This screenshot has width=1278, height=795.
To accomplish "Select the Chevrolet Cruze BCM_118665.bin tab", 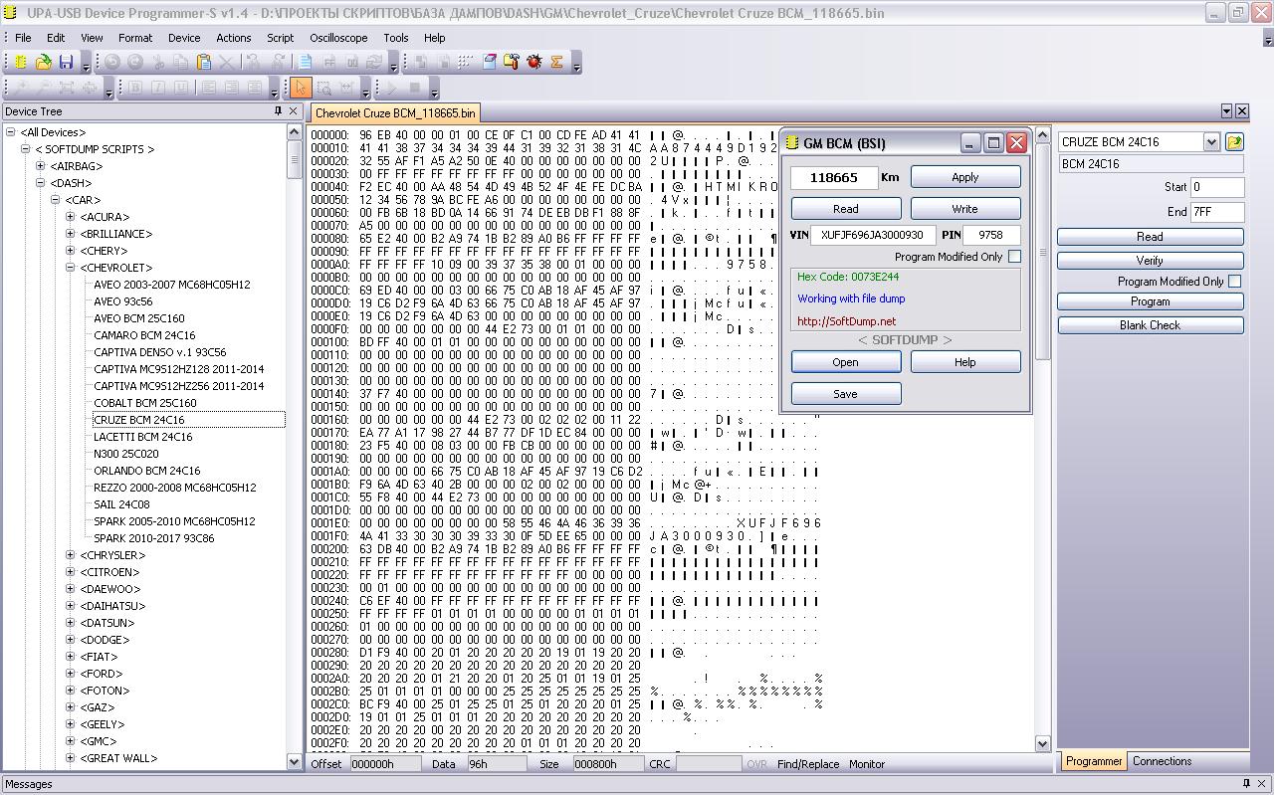I will pyautogui.click(x=395, y=113).
